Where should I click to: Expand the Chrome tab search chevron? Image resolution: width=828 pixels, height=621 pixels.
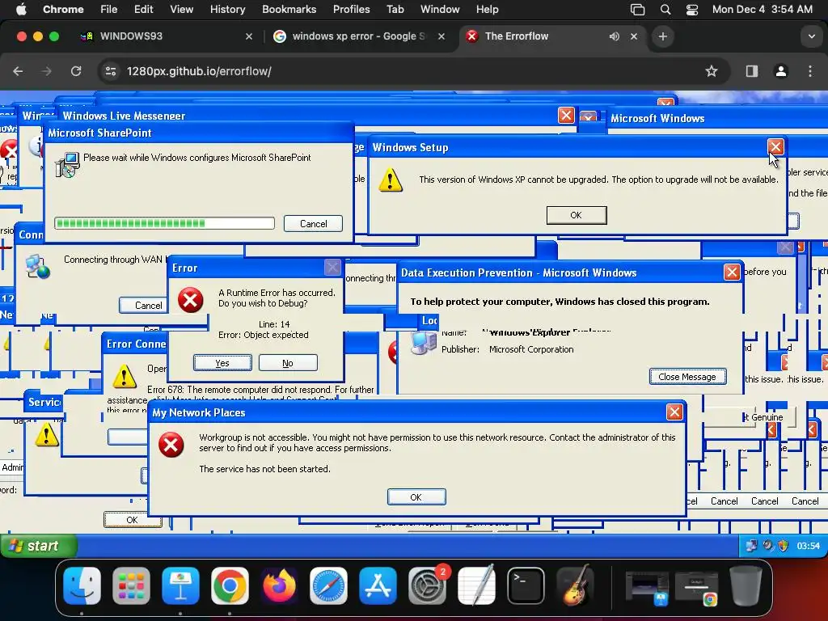point(812,36)
